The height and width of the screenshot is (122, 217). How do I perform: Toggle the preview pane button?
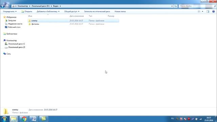tap(208, 12)
